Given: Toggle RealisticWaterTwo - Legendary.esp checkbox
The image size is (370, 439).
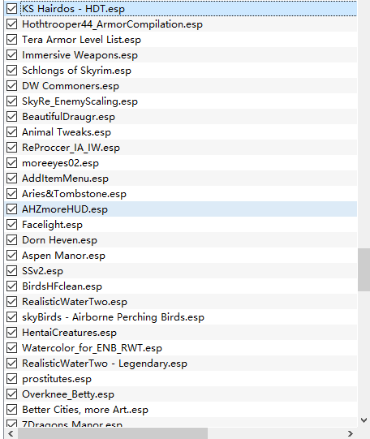Looking at the screenshot, I should [x=11, y=363].
